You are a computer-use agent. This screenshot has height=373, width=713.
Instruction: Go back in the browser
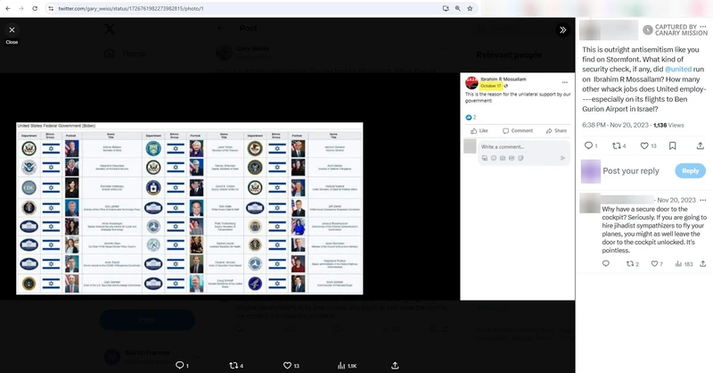pos(8,8)
